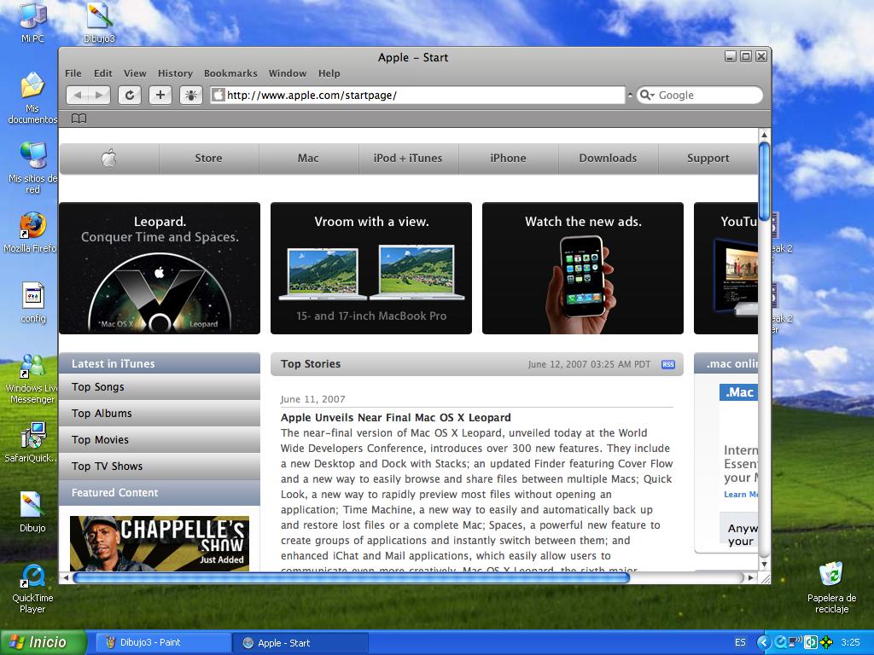Open the bookmarks book icon in bookmarks bar
The height and width of the screenshot is (655, 874).
(x=79, y=119)
